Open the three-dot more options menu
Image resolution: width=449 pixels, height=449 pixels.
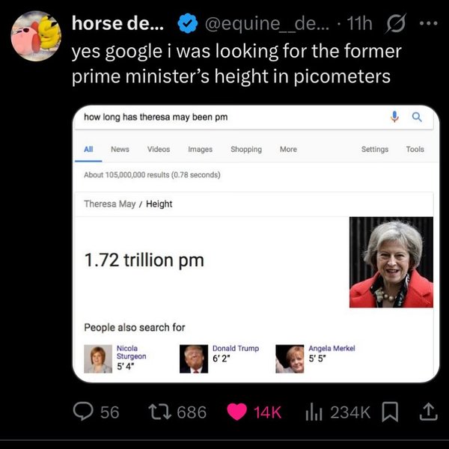tap(428, 24)
